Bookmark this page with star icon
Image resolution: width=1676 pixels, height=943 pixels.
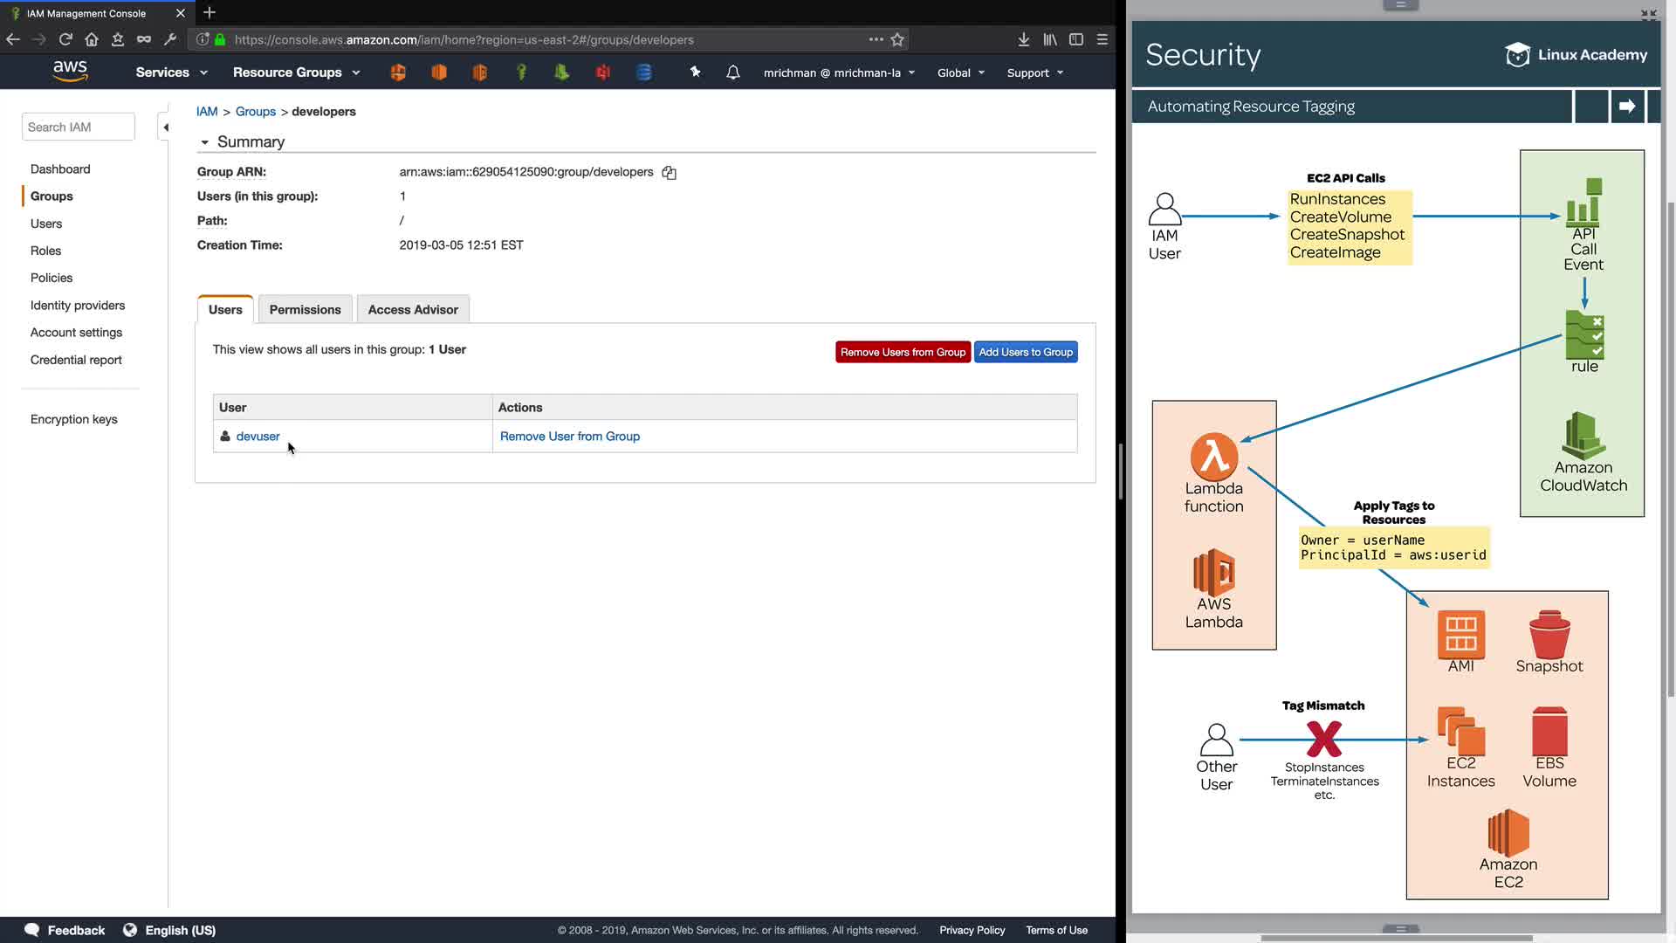(x=897, y=39)
